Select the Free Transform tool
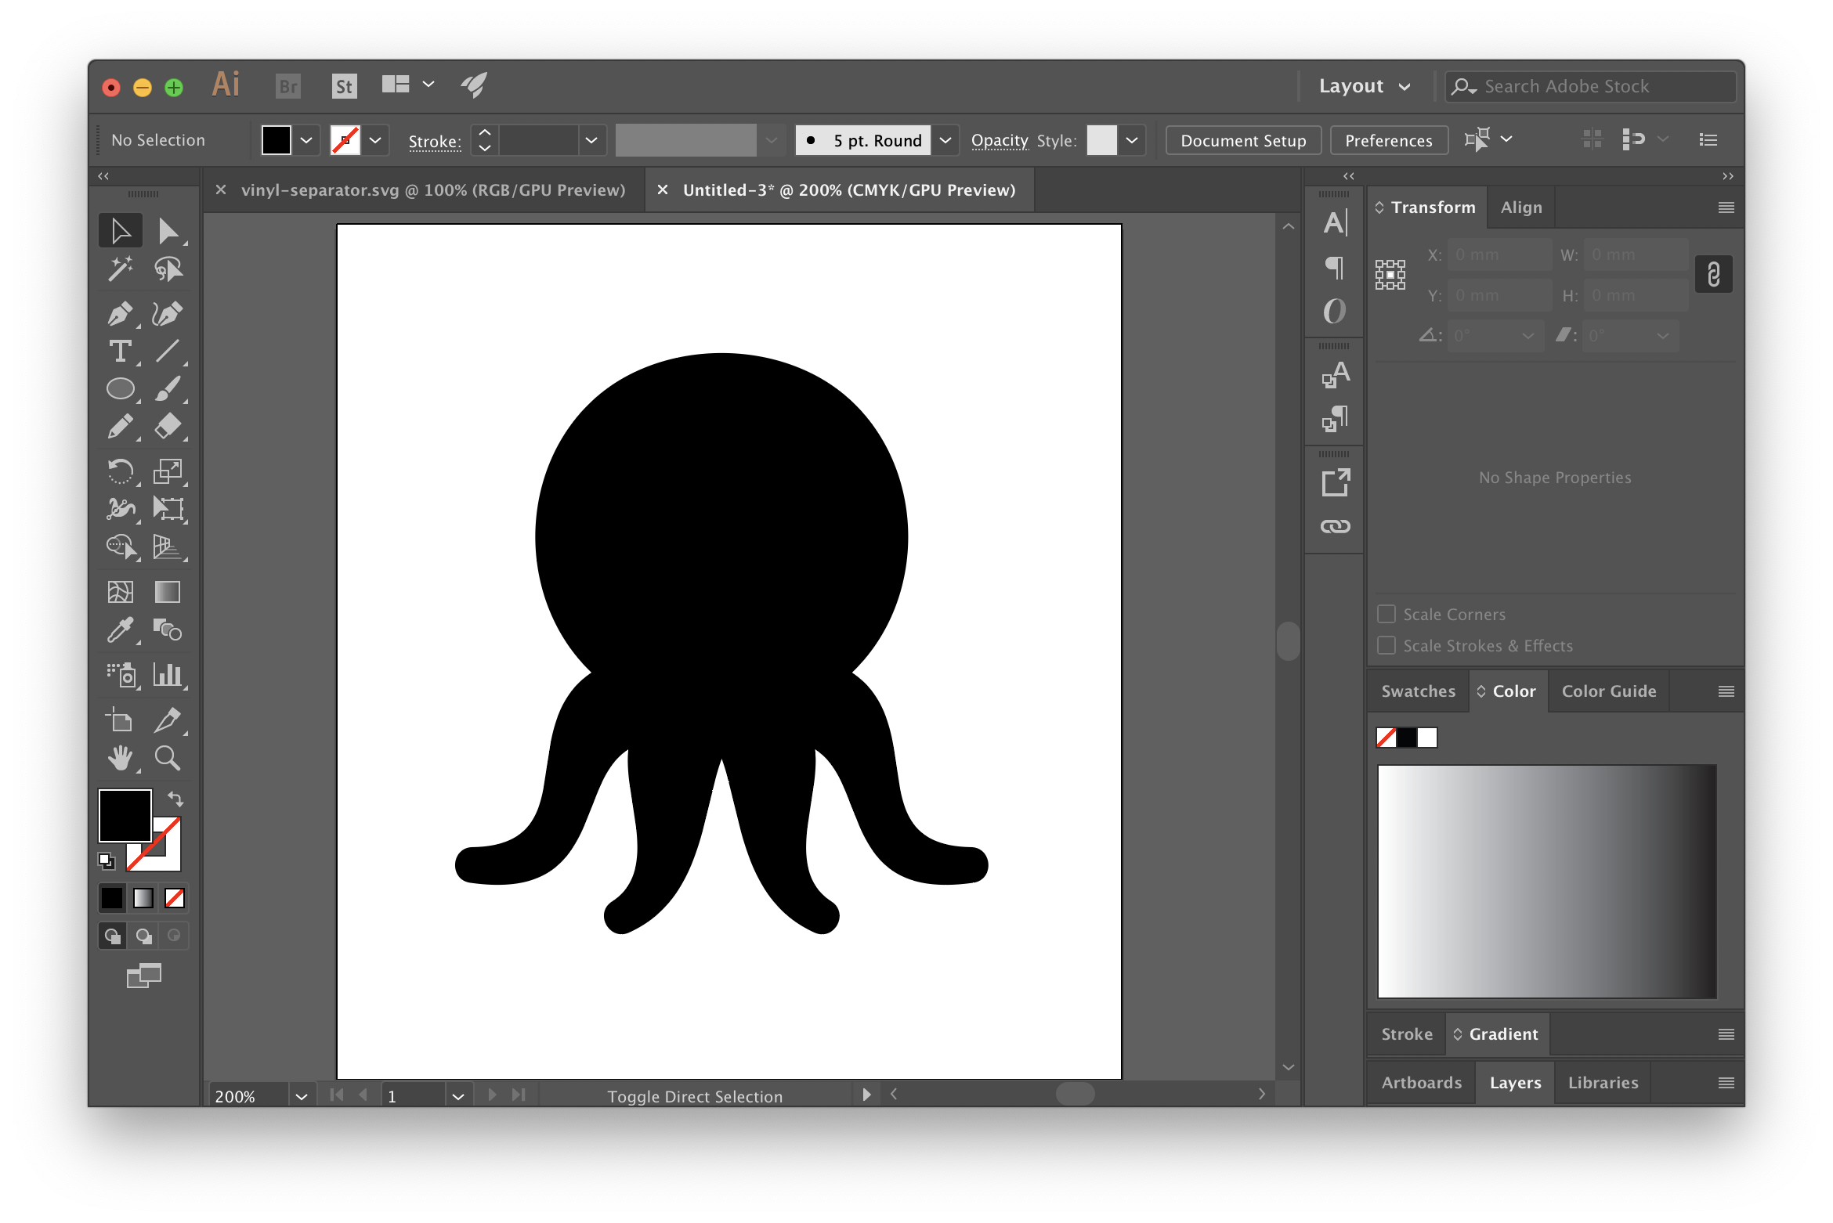Screen dimensions: 1833x1223 [x=168, y=509]
